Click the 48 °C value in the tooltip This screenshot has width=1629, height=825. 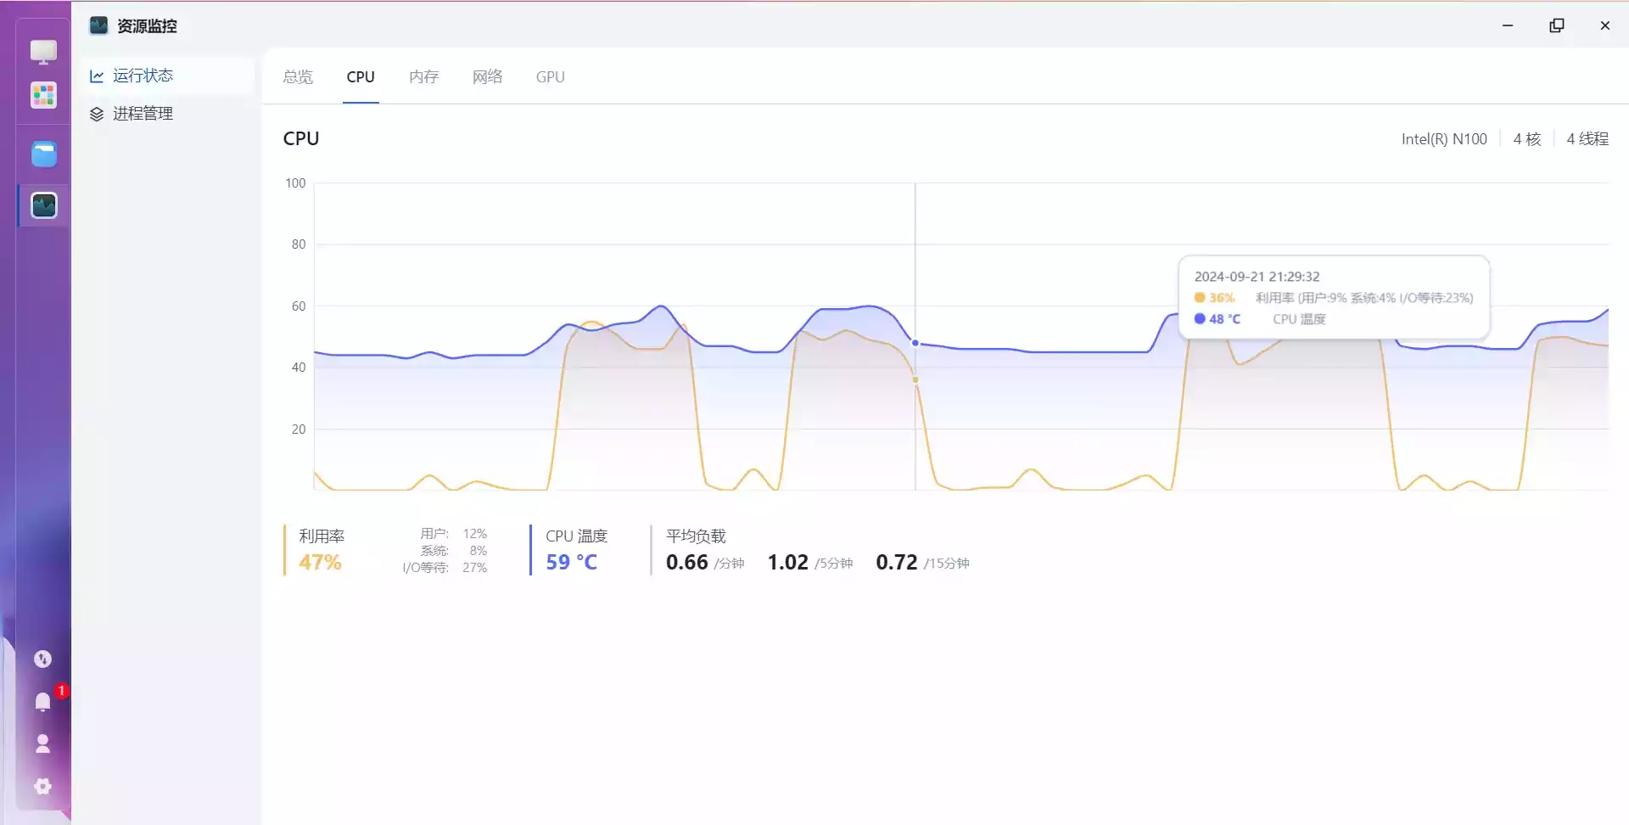(1224, 318)
